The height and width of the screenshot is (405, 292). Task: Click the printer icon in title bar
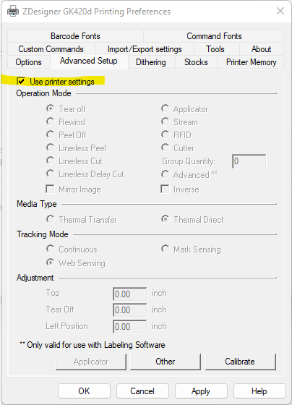coord(13,12)
